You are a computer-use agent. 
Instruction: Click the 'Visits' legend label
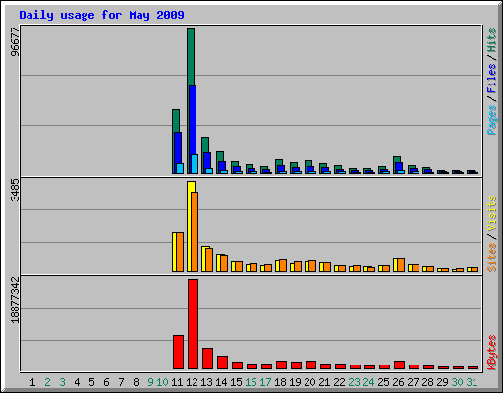[492, 213]
